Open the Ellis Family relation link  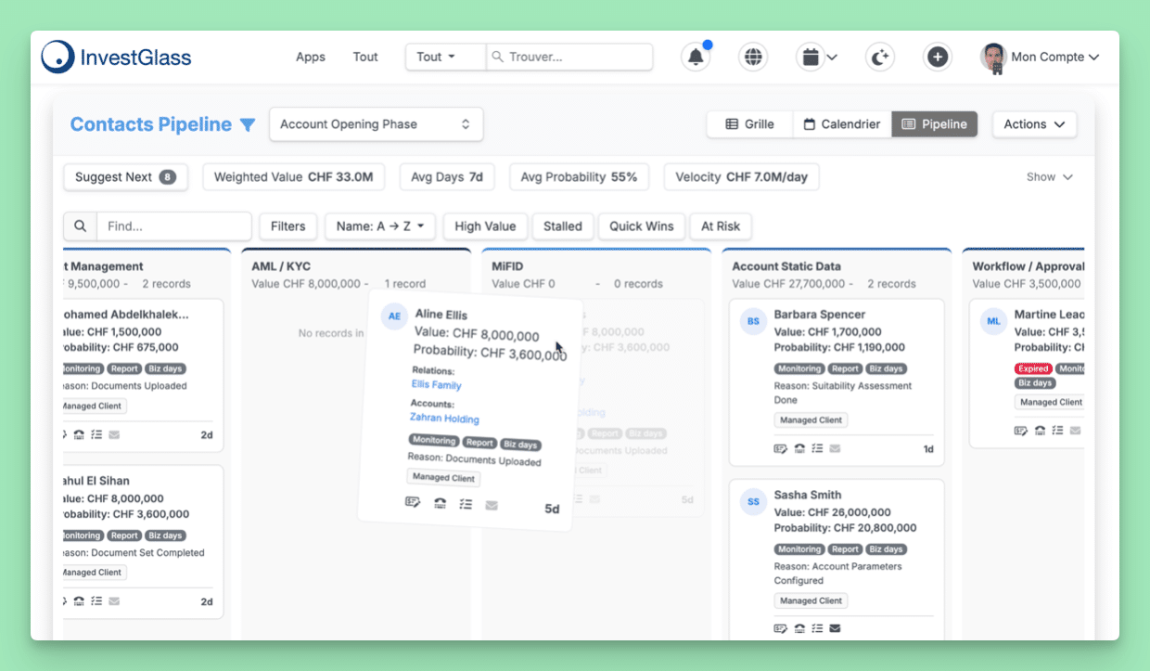pyautogui.click(x=436, y=384)
